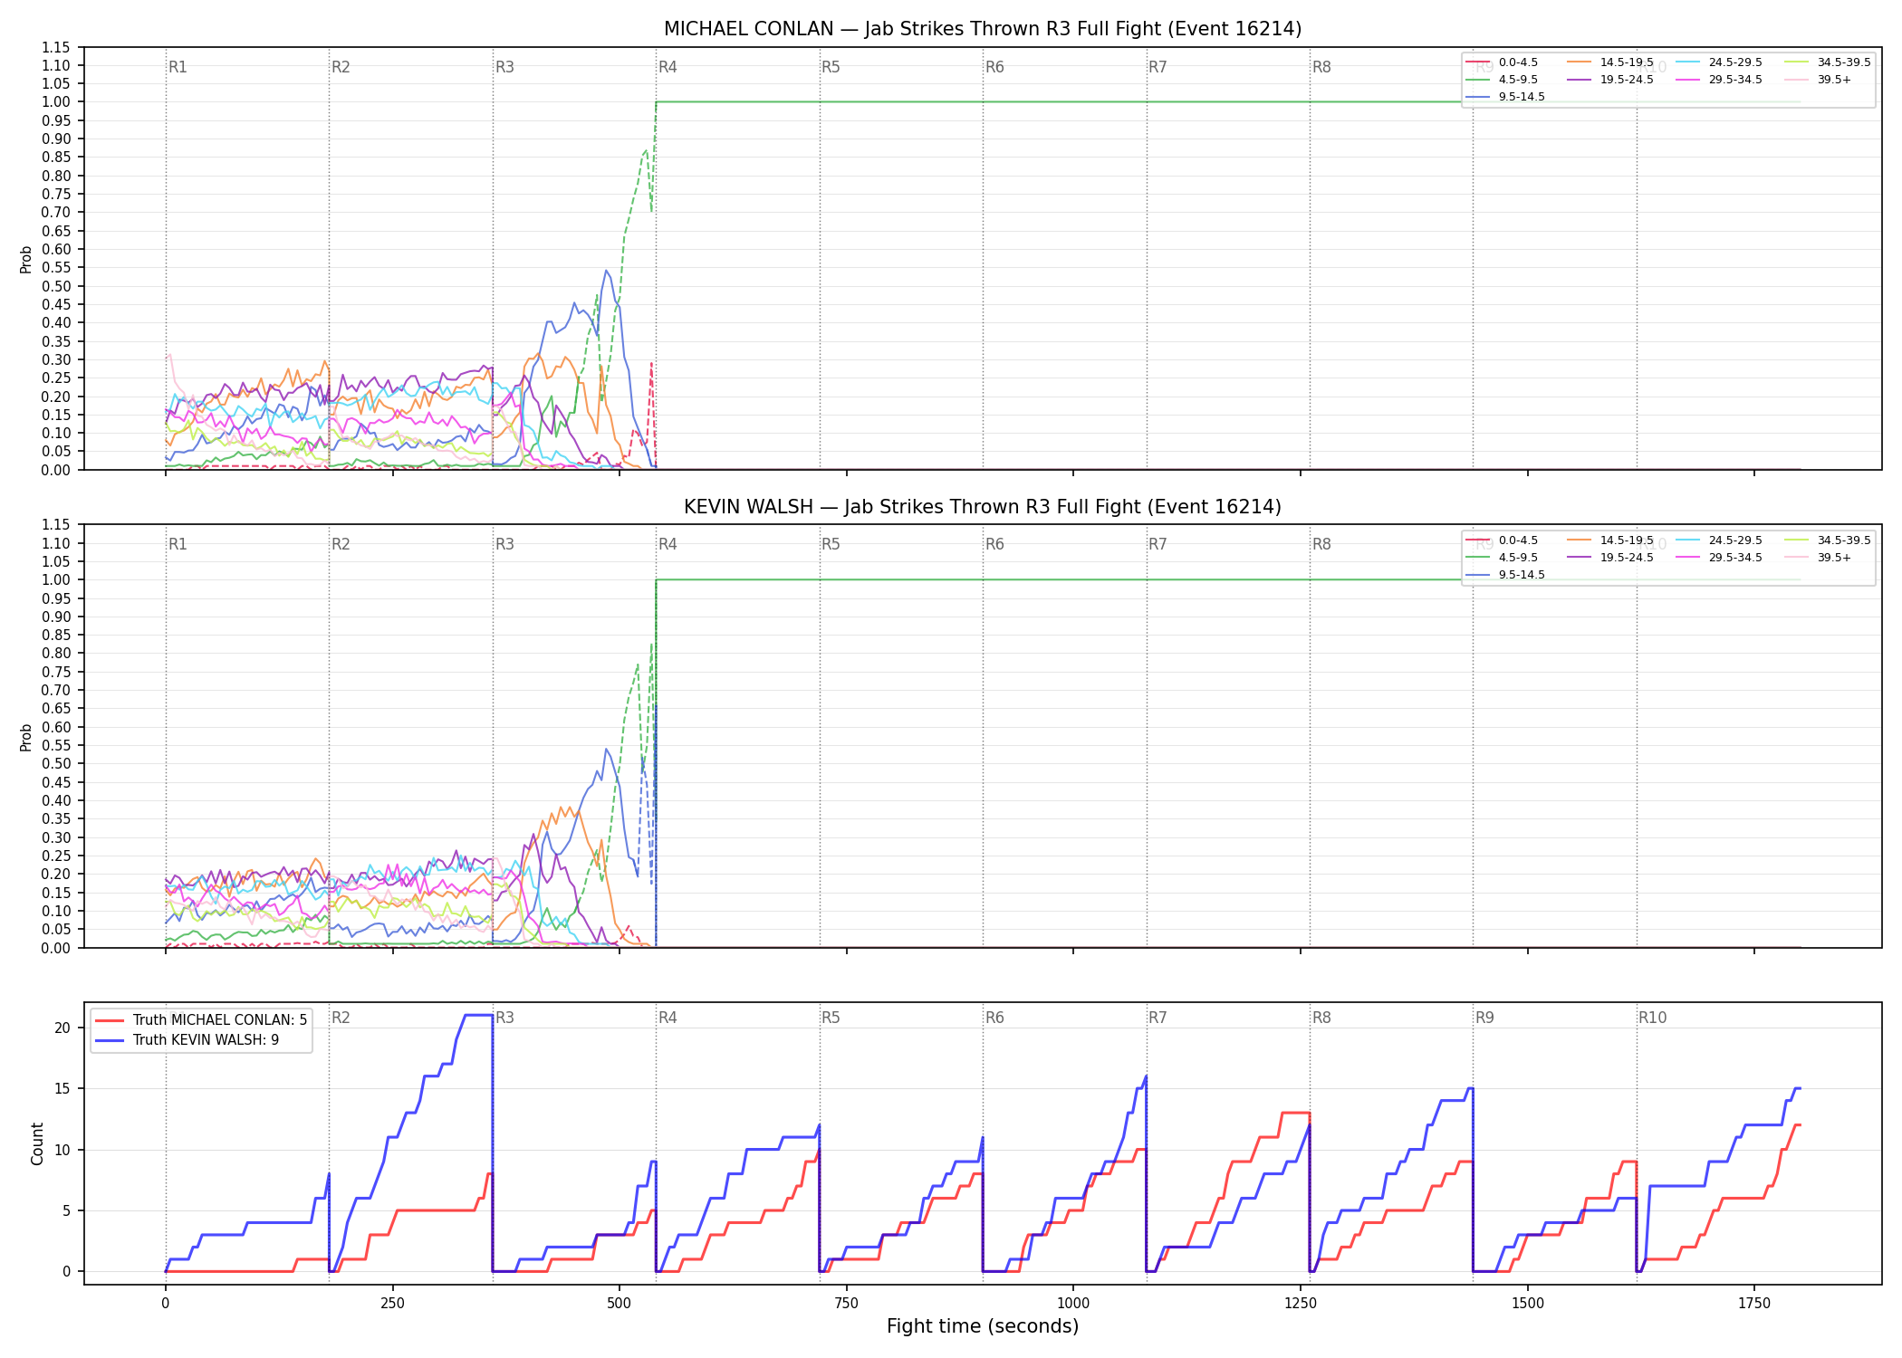Select the 14.5-19.5 legend entry in Conlan chart

1611,62
